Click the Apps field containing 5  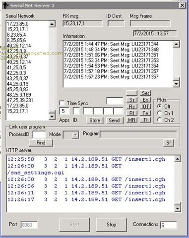coord(64,111)
